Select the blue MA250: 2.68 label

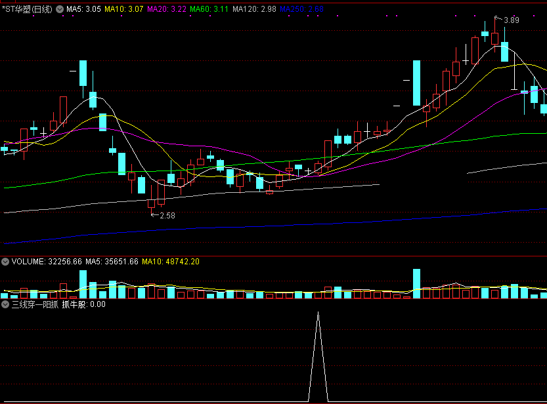[x=302, y=9]
